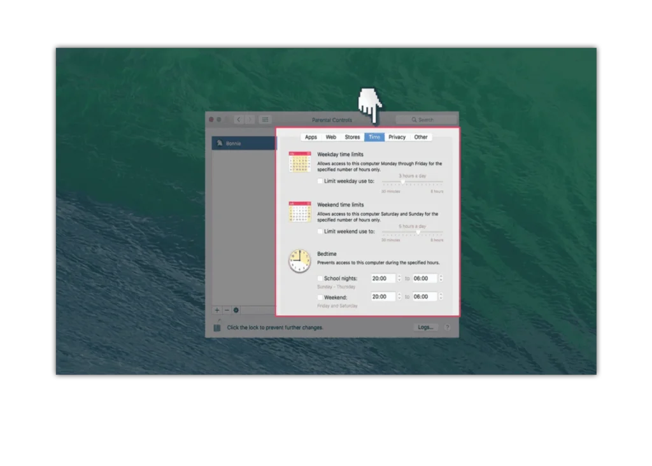652x466 pixels.
Task: Adjust the weekday time limit slider
Action: pos(413,183)
